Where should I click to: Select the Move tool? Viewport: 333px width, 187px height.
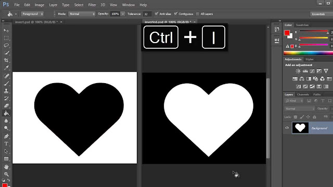pyautogui.click(x=6, y=31)
